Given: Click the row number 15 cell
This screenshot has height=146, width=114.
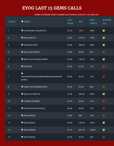Looking at the screenshot, I should 12,137.
